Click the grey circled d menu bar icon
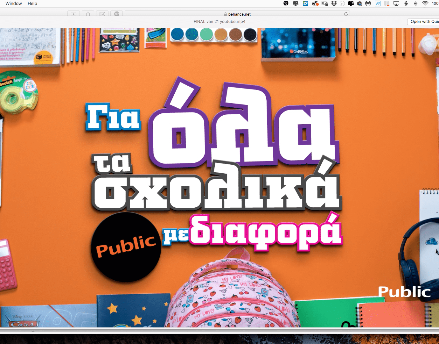The width and height of the screenshot is (439, 344). pyautogui.click(x=343, y=4)
